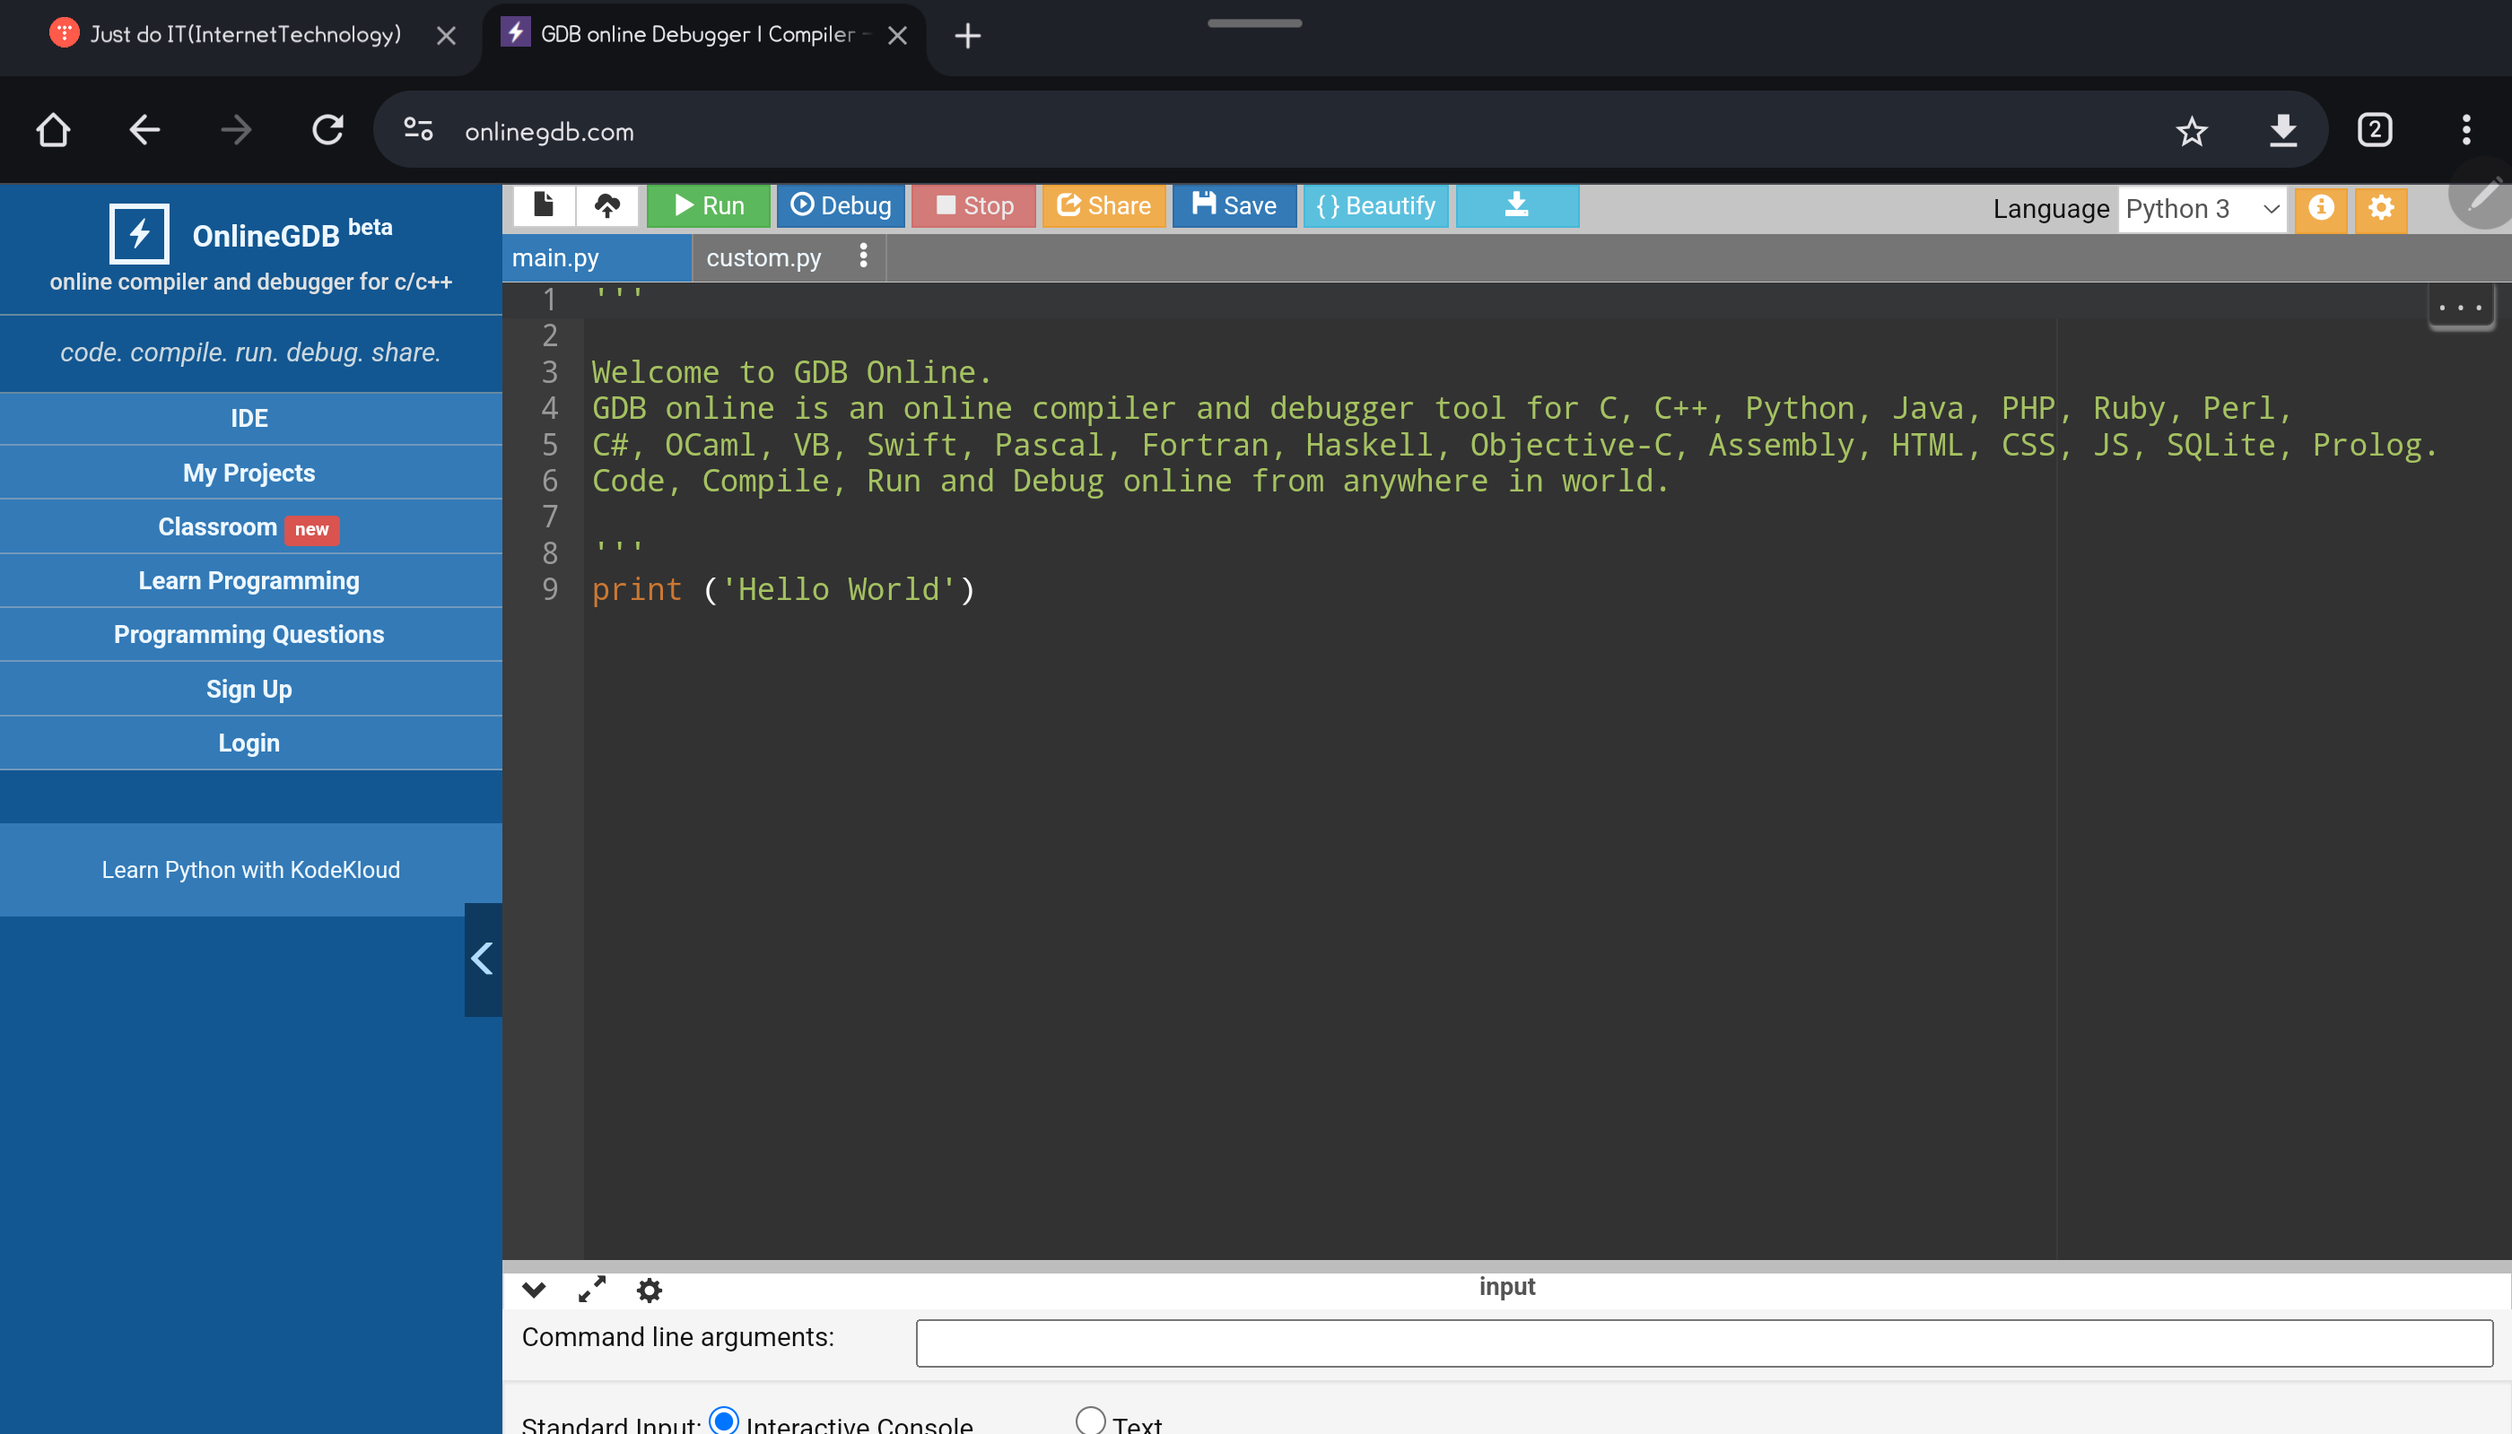Open the custom.py tab options menu

(863, 256)
